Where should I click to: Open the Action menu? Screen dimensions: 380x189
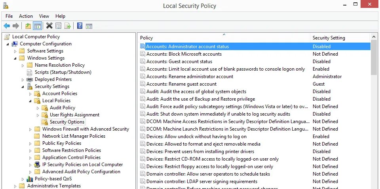point(26,16)
